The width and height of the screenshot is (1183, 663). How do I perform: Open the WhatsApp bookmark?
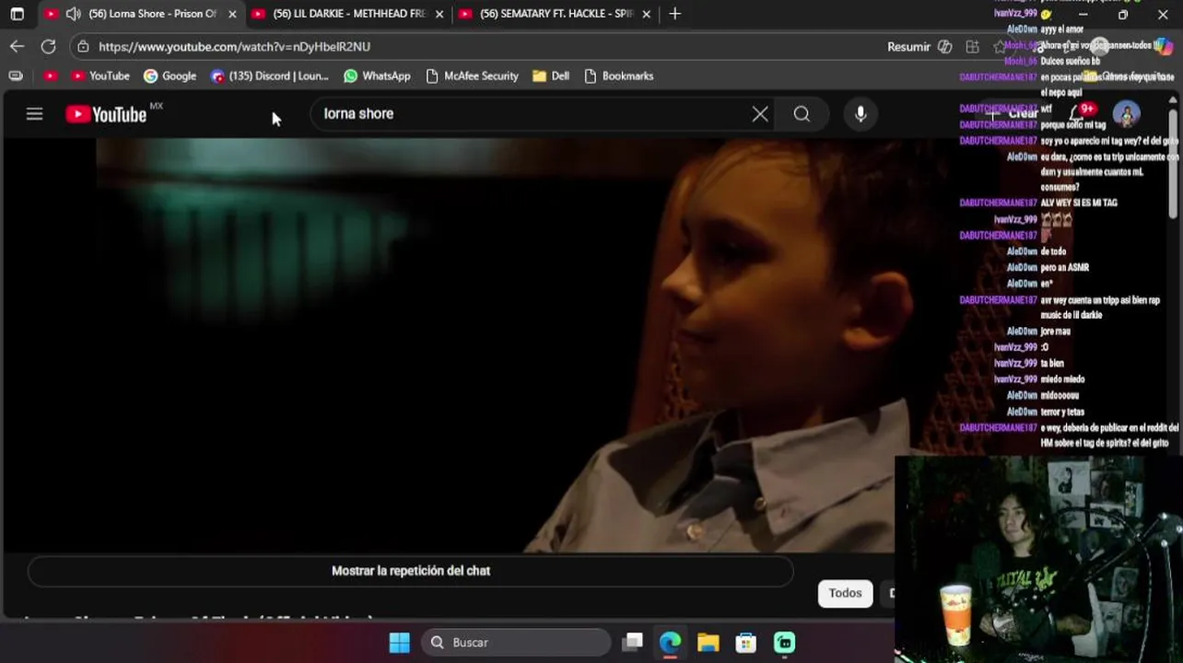377,76
